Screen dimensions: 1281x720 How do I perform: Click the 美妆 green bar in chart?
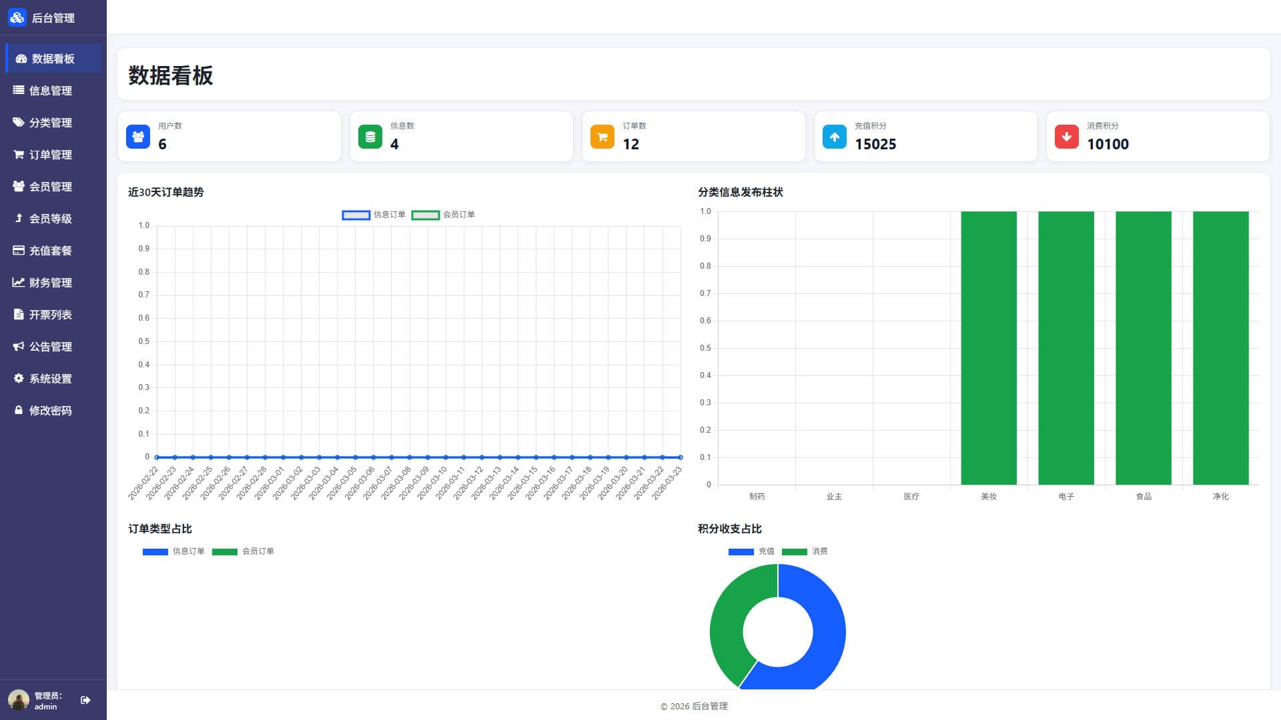click(988, 348)
